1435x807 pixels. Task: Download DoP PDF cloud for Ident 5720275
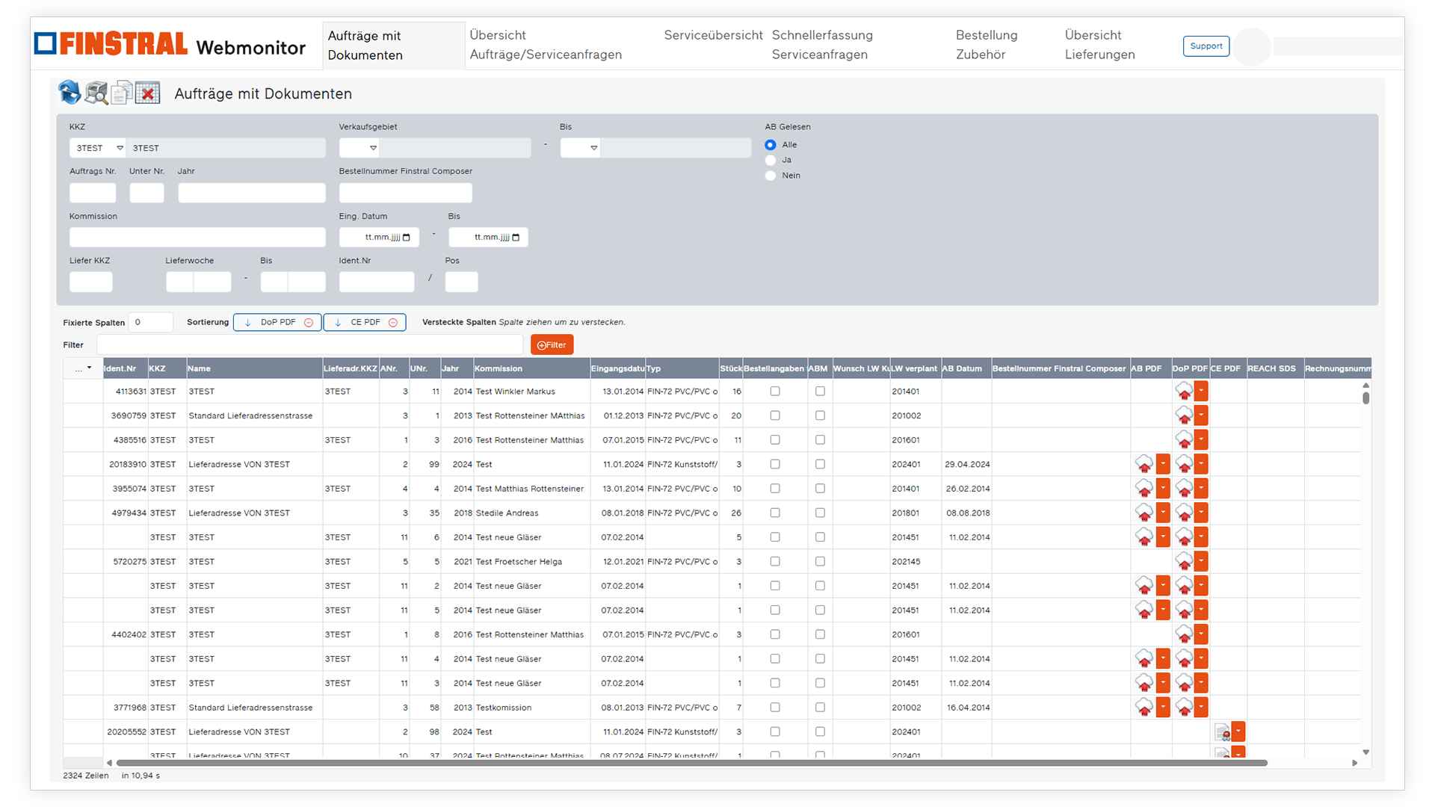point(1184,561)
